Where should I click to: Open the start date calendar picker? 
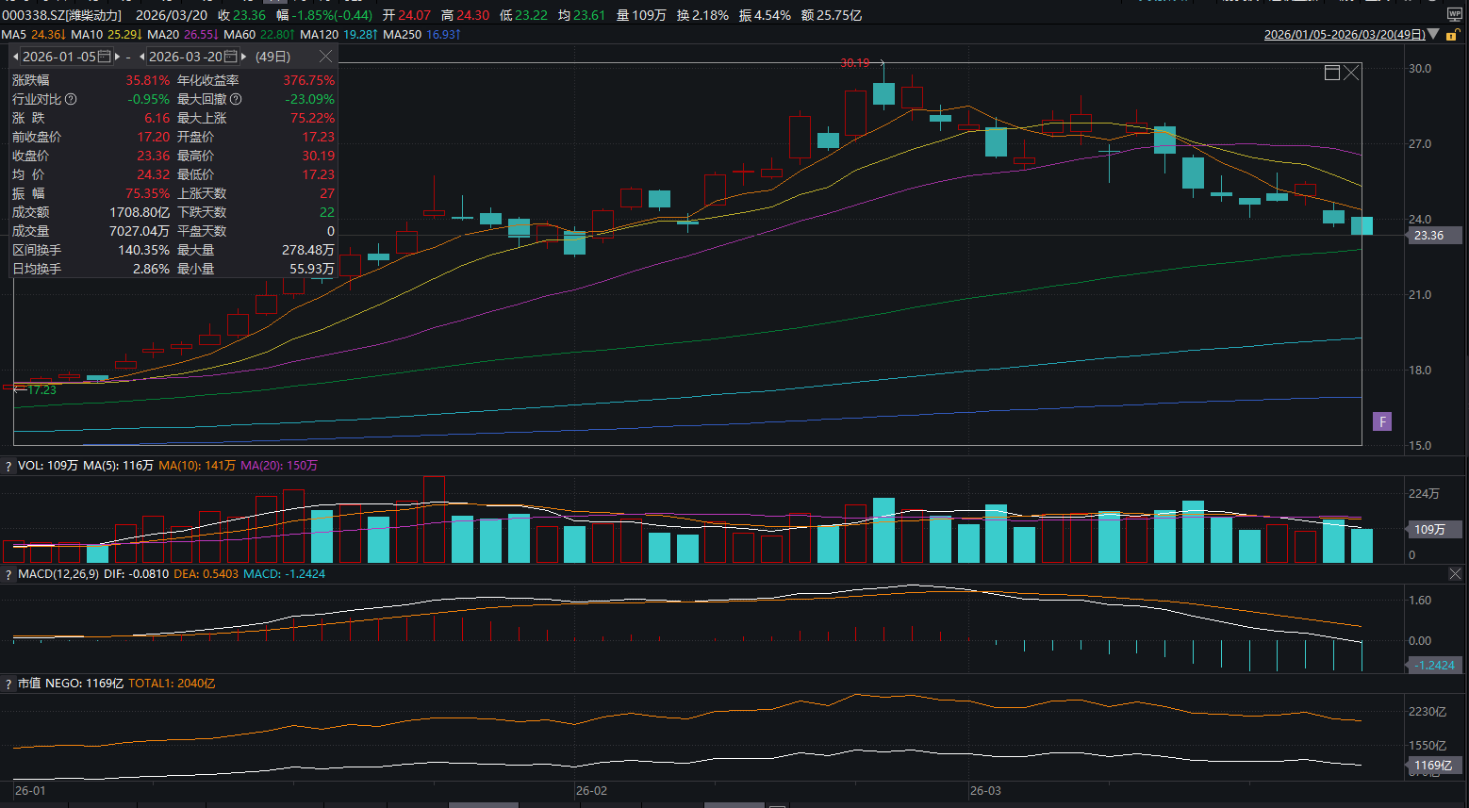coord(105,57)
